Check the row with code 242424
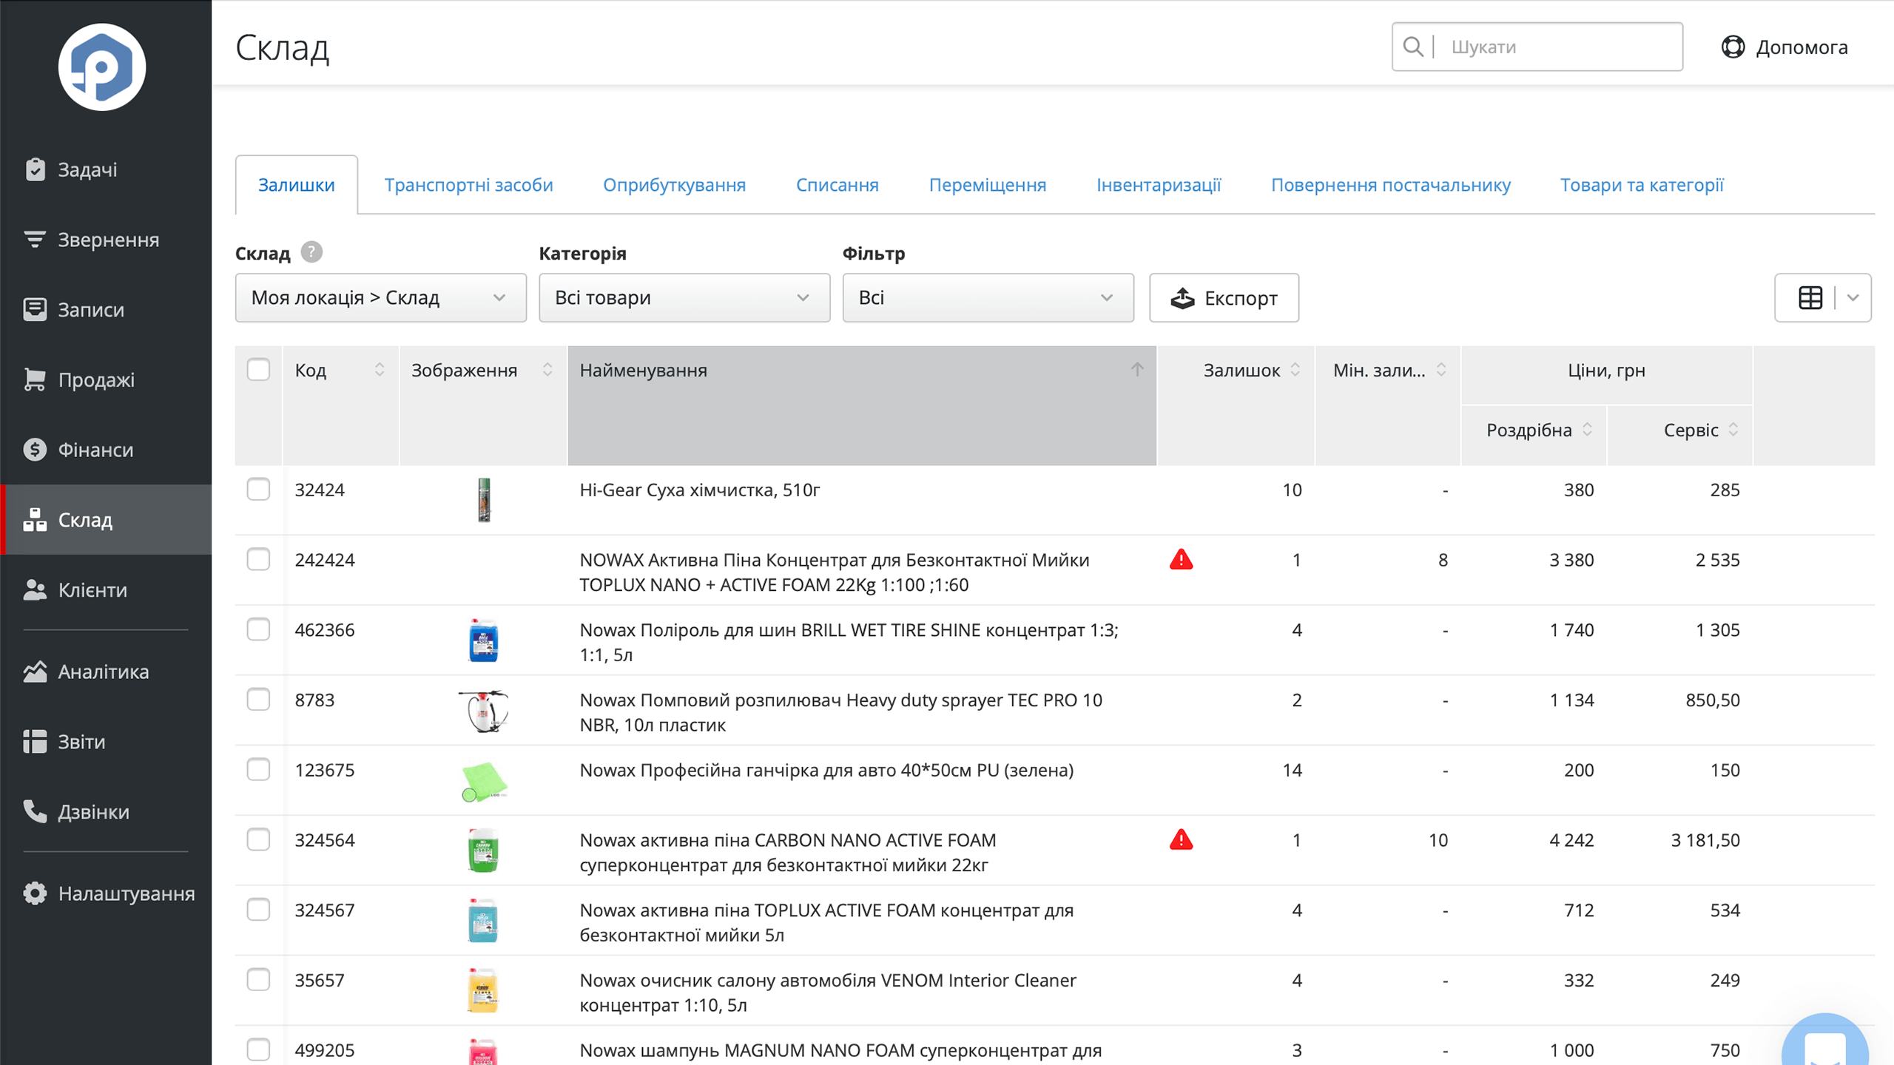This screenshot has height=1065, width=1894. pos(258,560)
